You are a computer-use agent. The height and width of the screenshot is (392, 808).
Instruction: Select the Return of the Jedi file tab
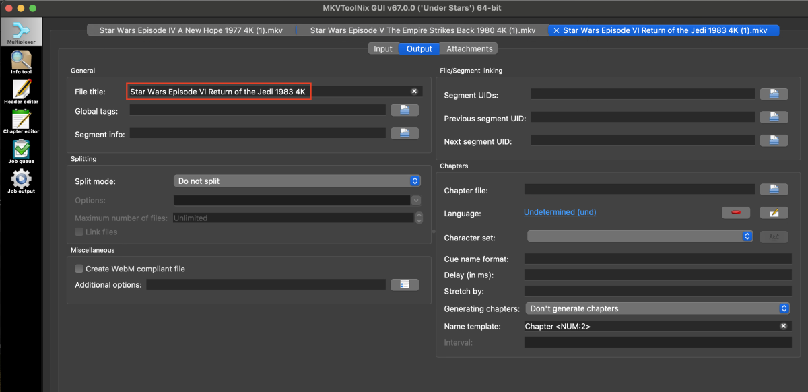click(664, 30)
